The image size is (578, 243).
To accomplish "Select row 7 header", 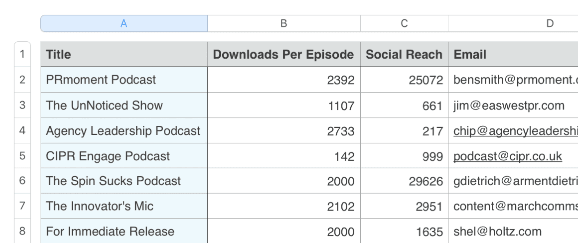I will pyautogui.click(x=22, y=206).
